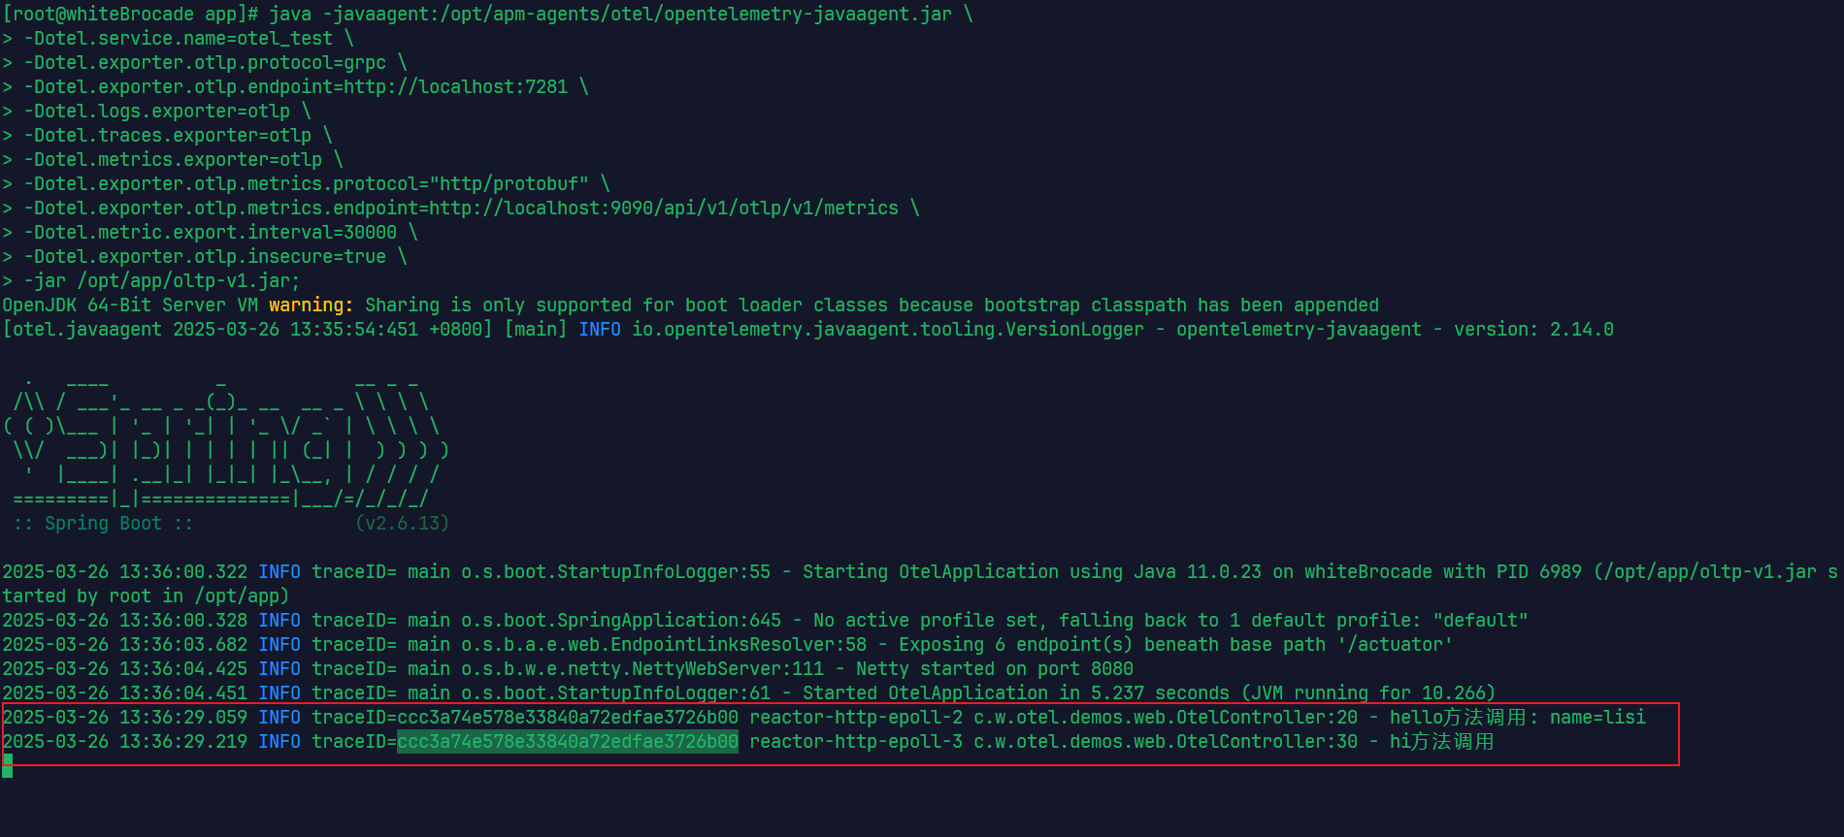Image resolution: width=1844 pixels, height=837 pixels.
Task: Click the NettyWebServer:111 logger name
Action: click(642, 669)
